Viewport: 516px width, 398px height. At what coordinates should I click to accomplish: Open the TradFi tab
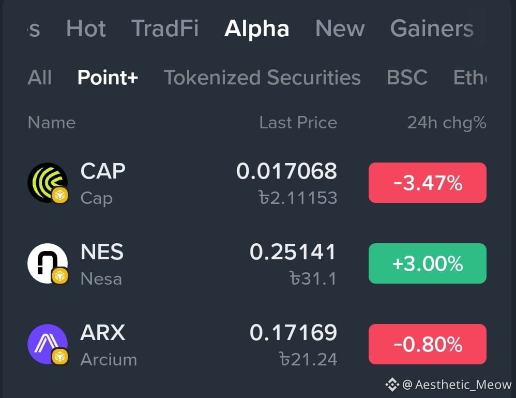coord(165,28)
